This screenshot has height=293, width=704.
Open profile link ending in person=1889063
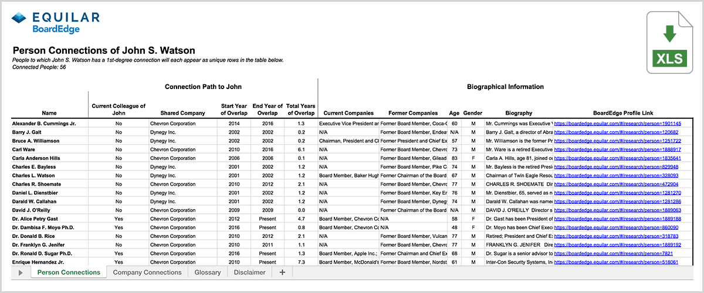pyautogui.click(x=618, y=210)
